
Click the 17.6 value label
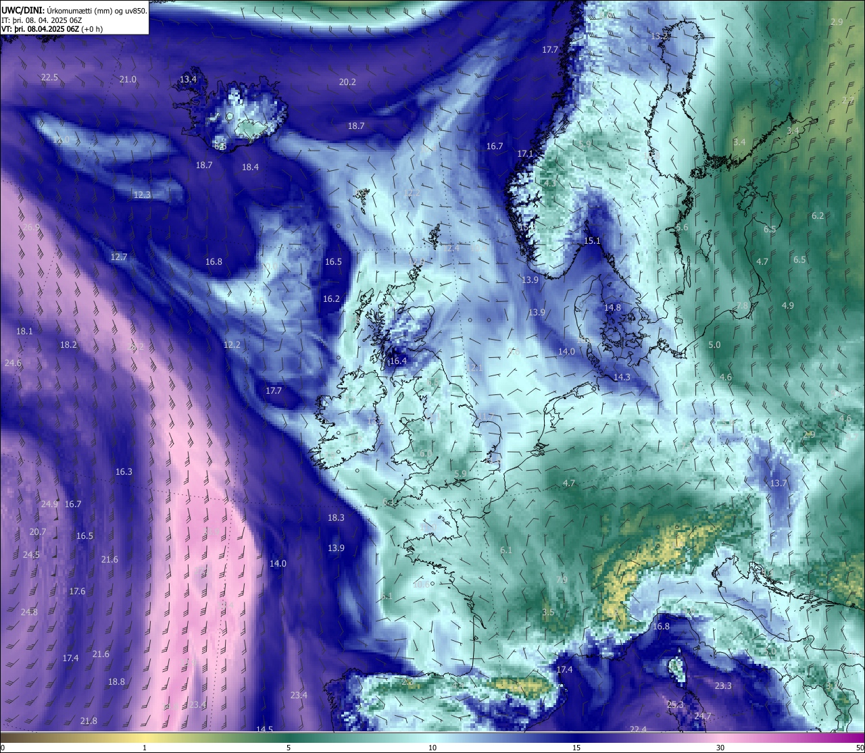click(x=77, y=592)
